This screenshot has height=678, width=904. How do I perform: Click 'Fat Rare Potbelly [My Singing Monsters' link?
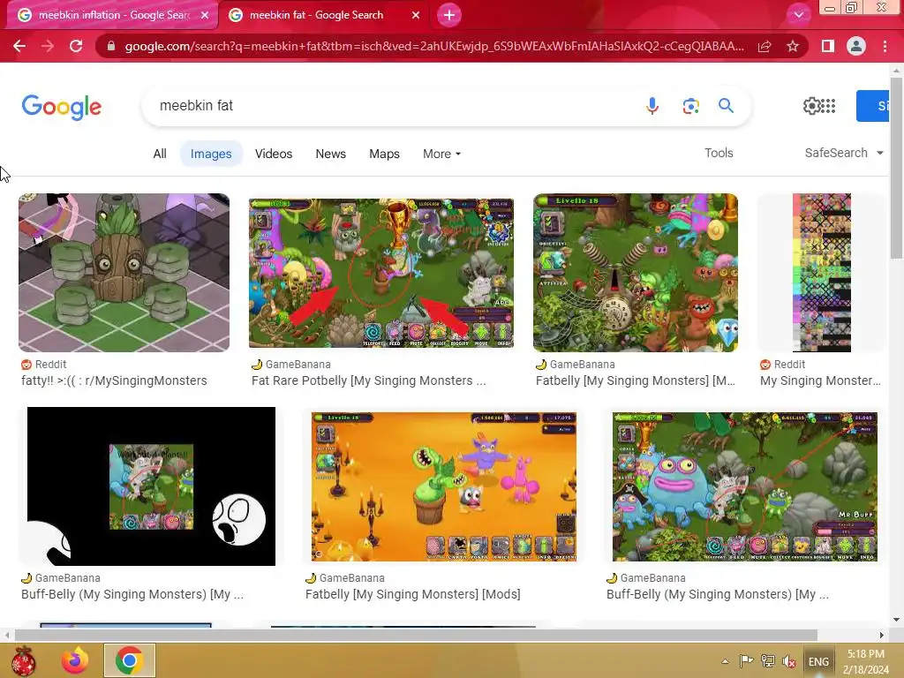coord(369,380)
